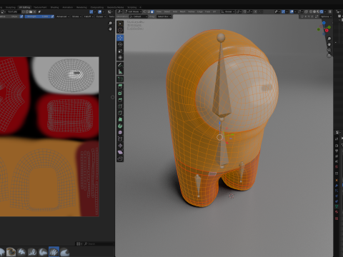Viewport: 343px width, 257px height.
Task: Select the Scale tool in viewport toolbar
Action: pos(120,51)
